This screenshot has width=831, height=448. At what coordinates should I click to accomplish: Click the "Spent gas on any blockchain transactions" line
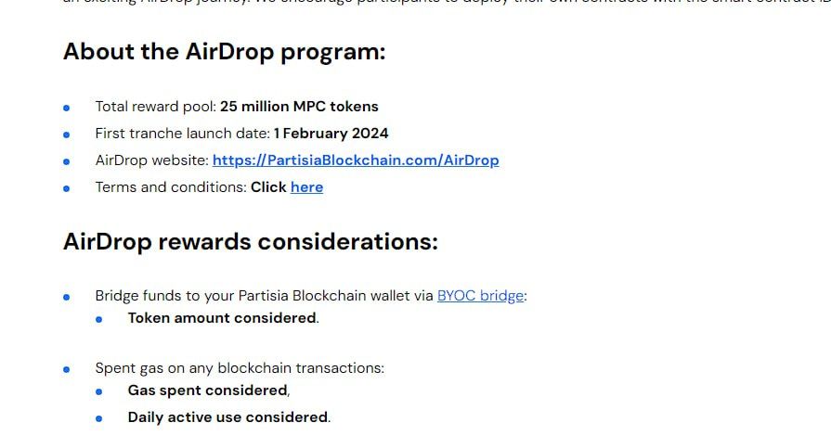[x=239, y=368]
